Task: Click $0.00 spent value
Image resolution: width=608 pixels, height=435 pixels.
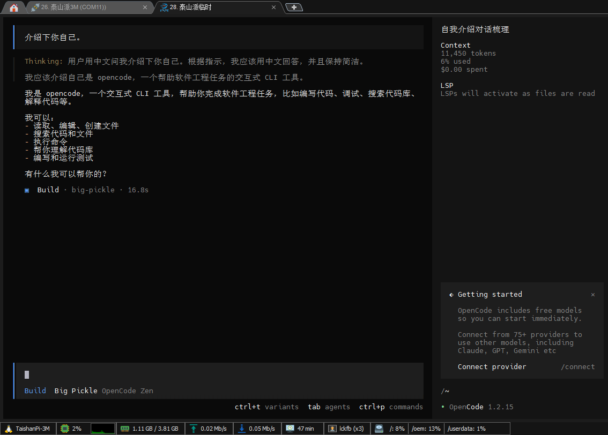Action: [464, 69]
